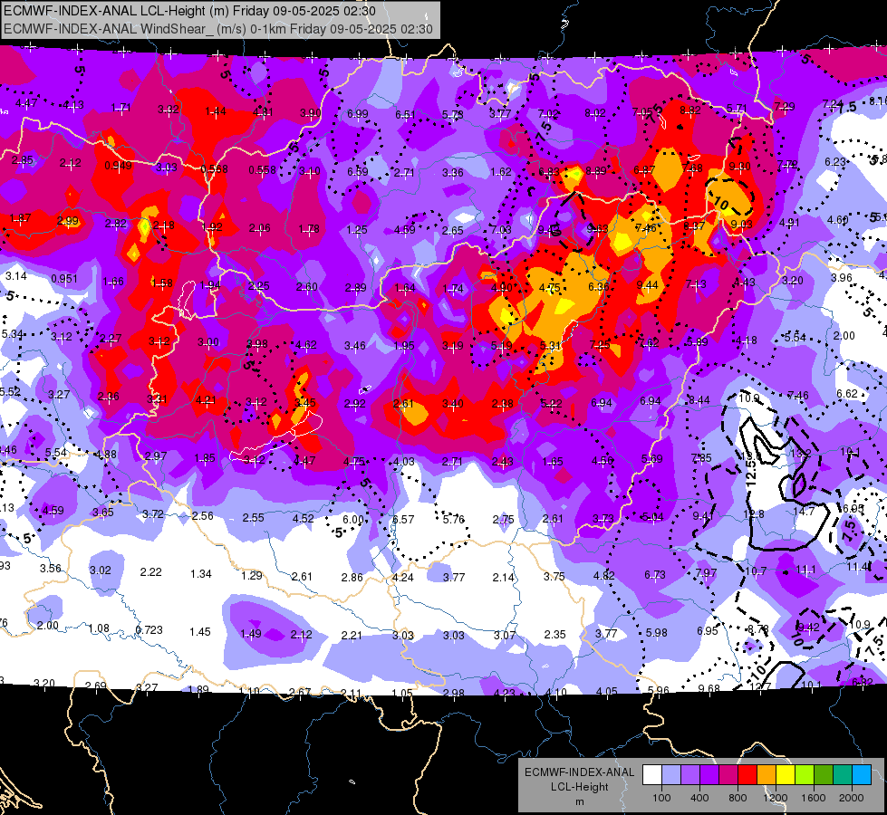The image size is (887, 815).
Task: Click the legend tick value 100
Action: pos(661,798)
